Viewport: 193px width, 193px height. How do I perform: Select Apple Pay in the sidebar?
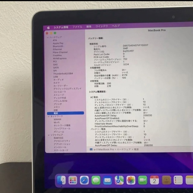58,43
